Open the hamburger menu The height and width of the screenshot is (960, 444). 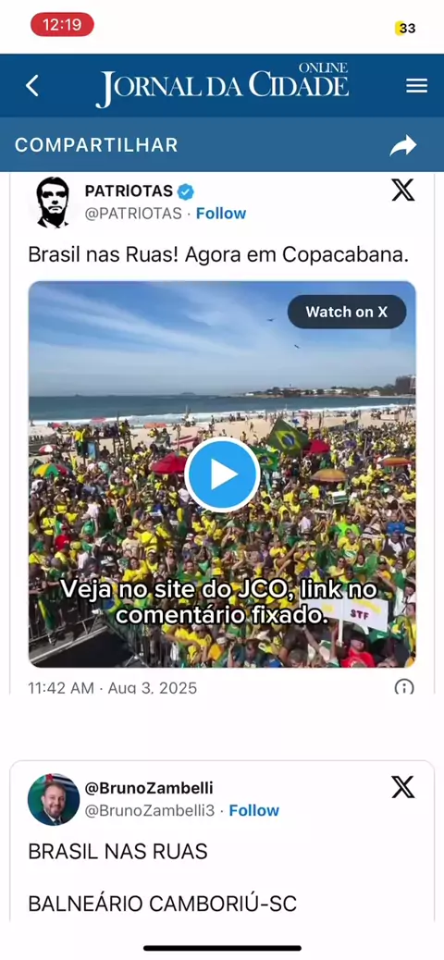[416, 86]
